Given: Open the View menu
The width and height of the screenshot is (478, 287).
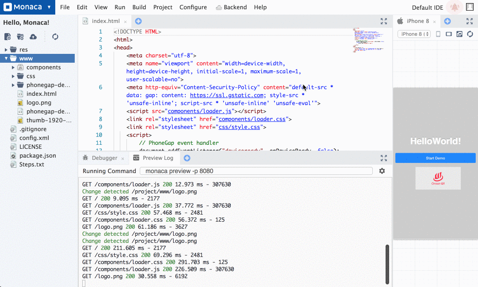Looking at the screenshot, I should (101, 7).
